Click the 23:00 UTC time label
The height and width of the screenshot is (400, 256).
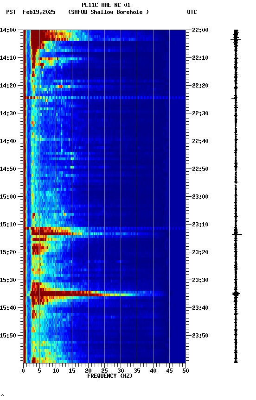click(x=200, y=197)
